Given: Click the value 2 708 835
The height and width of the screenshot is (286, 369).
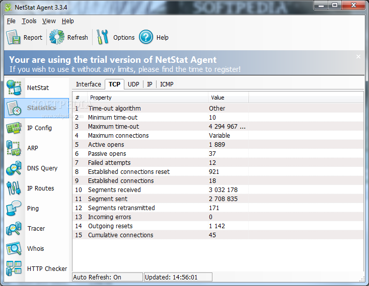Looking at the screenshot, I should coord(223,199).
